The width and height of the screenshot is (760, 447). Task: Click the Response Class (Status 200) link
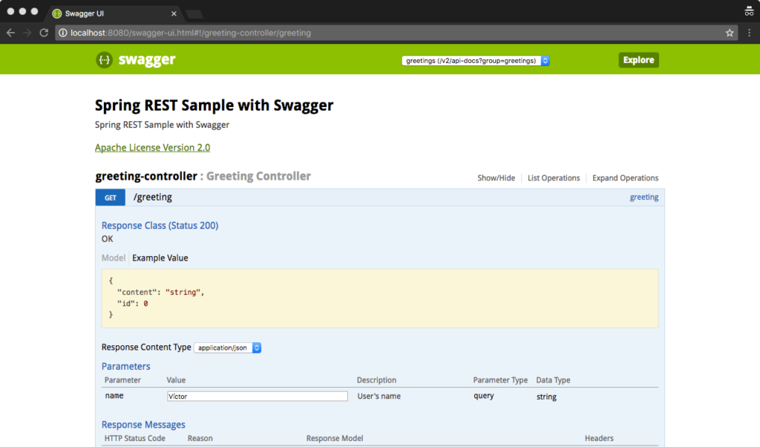(x=160, y=225)
